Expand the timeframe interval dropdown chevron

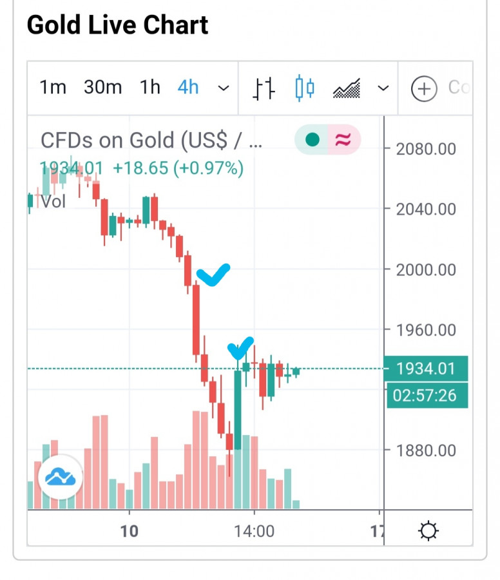coord(224,88)
